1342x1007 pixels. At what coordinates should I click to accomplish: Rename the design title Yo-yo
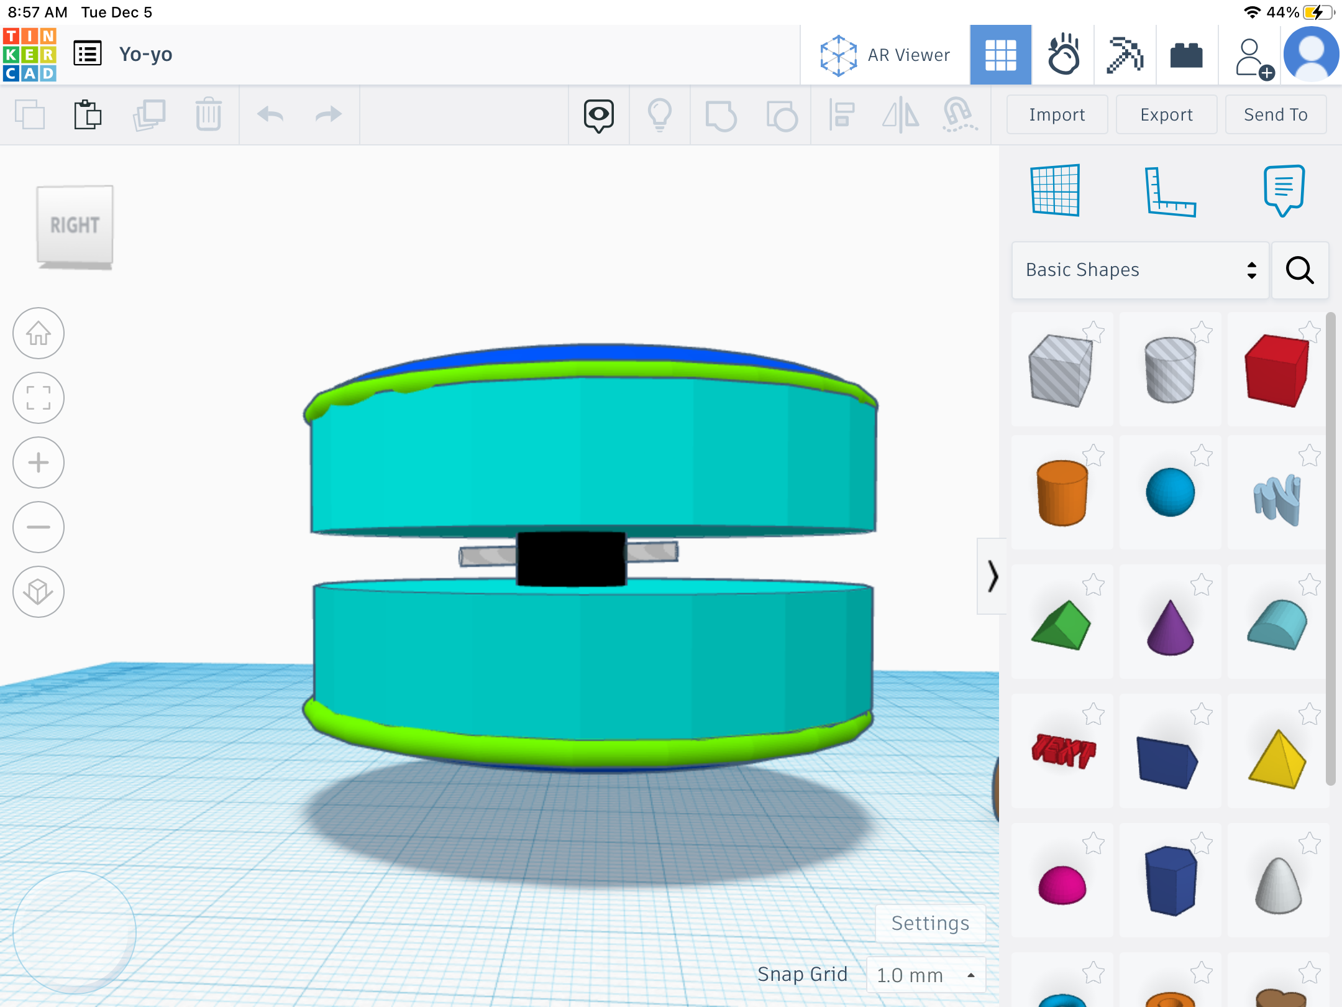(146, 55)
